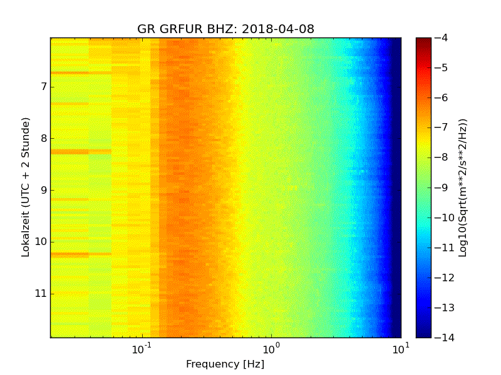501x375 pixels.
Task: Click y-axis tick label '10'
Action: tap(41, 242)
